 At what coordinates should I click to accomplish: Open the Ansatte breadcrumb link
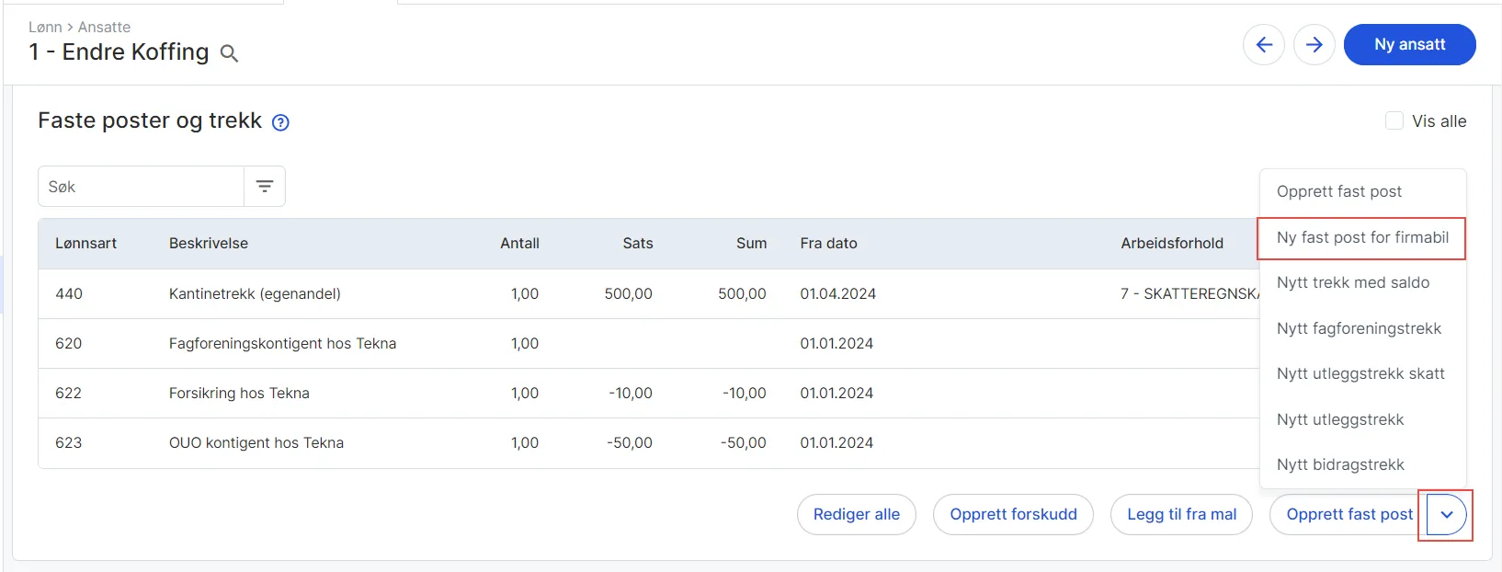pos(104,28)
